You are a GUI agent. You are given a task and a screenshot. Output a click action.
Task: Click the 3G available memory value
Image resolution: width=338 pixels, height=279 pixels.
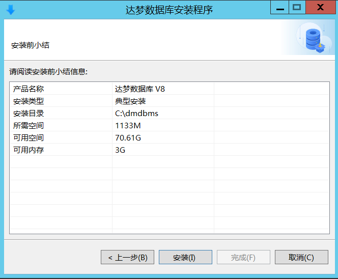coord(120,150)
